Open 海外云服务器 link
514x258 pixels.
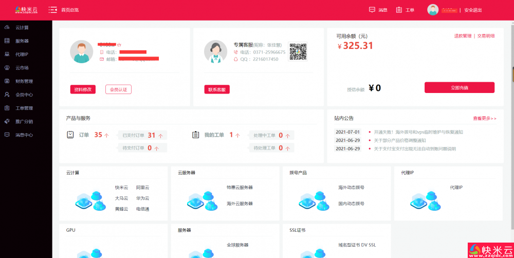(x=240, y=204)
